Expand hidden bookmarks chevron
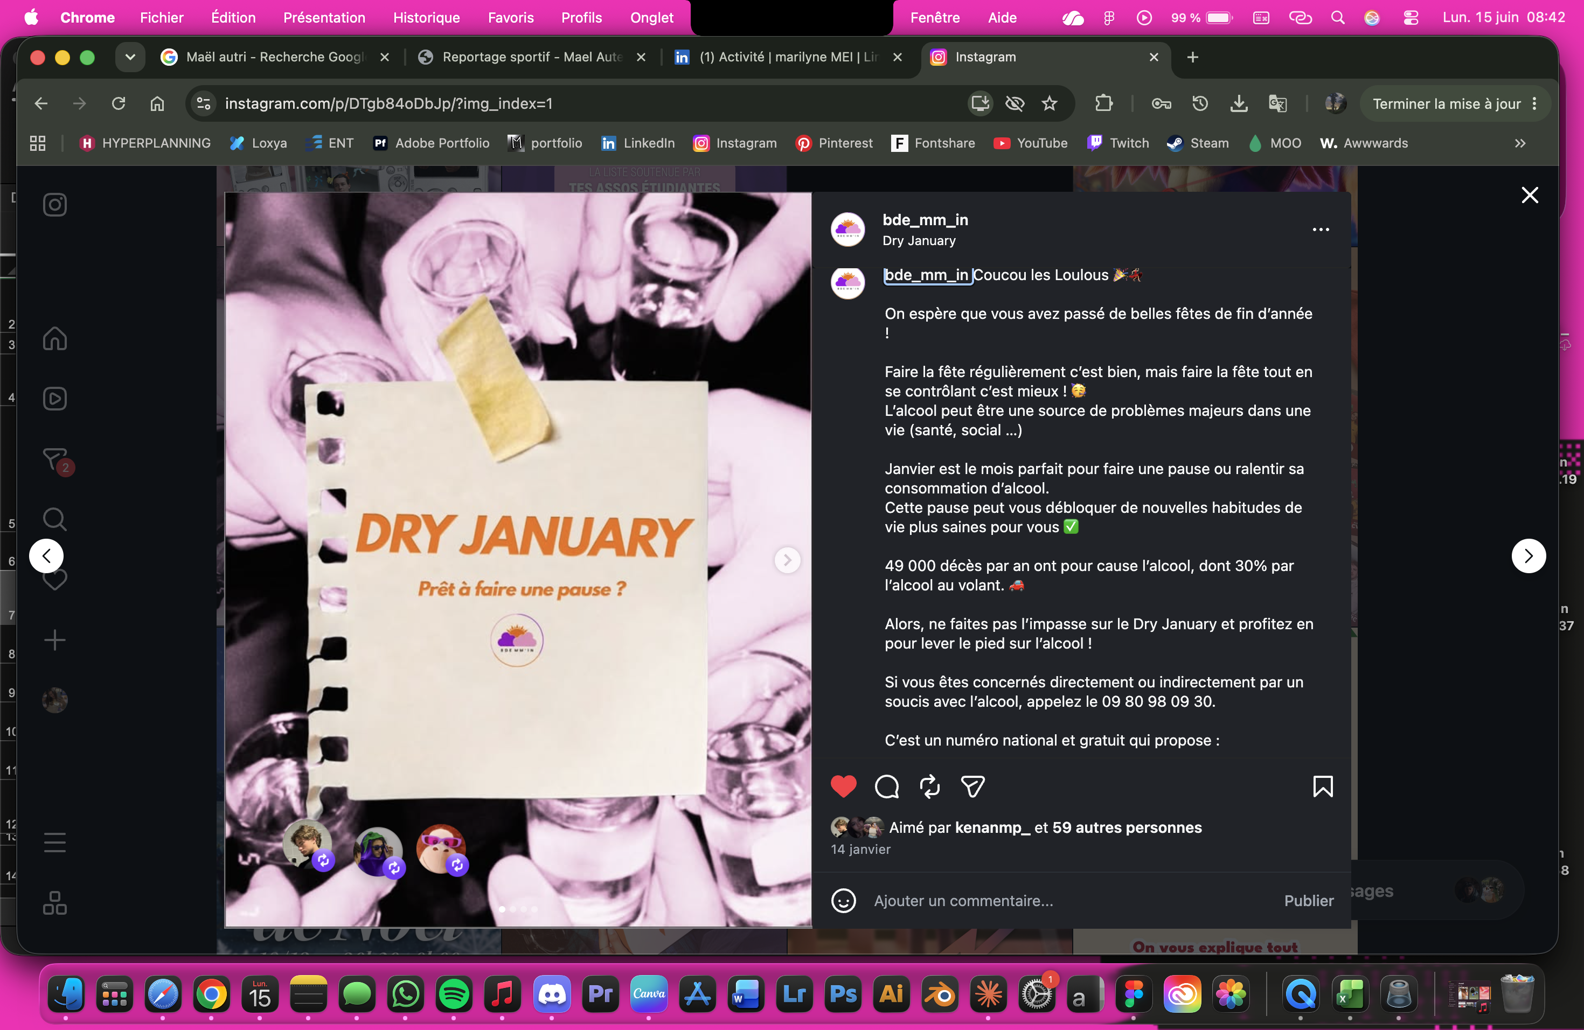Screen dimensions: 1584x1030 pos(1520,143)
